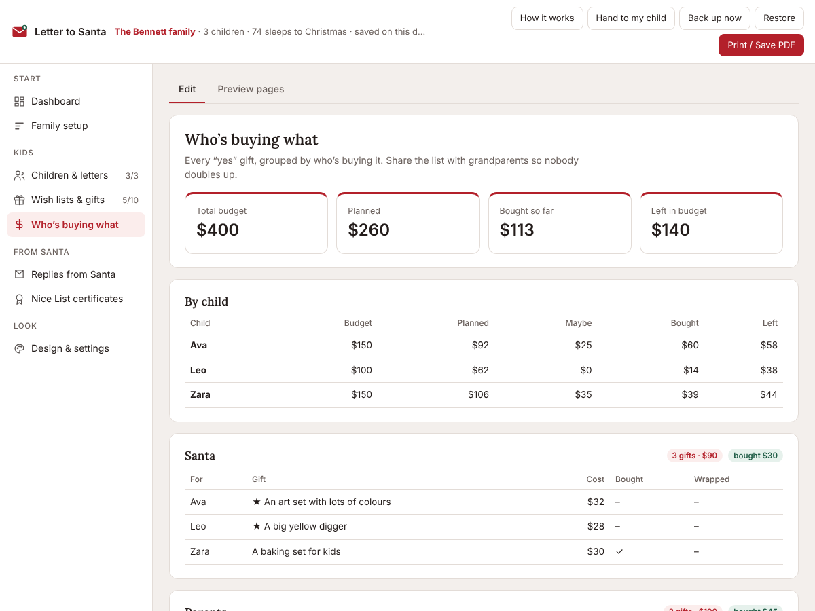Click the Family setup lines icon
This screenshot has width=815, height=611.
pyautogui.click(x=19, y=126)
